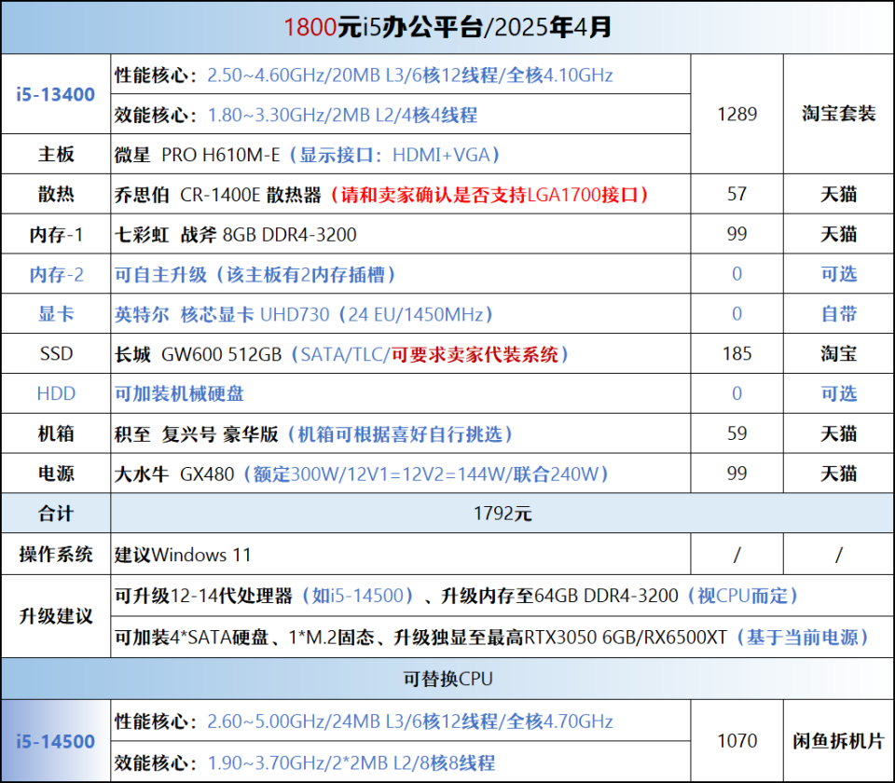
Task: Click "七彩虹 战斧 8GB DDR4-3200" text
Action: click(x=235, y=235)
